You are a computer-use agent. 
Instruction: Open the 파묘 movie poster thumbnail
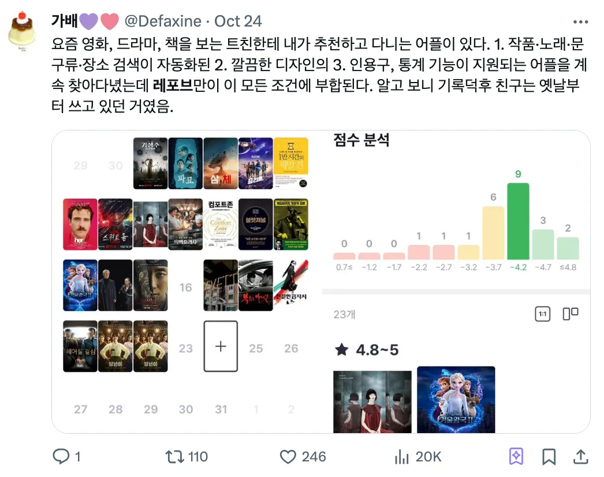pos(185,163)
